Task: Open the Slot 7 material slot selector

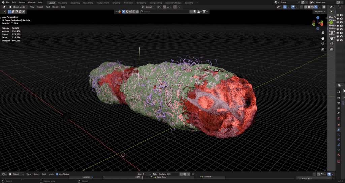Action: pyautogui.click(x=144, y=174)
